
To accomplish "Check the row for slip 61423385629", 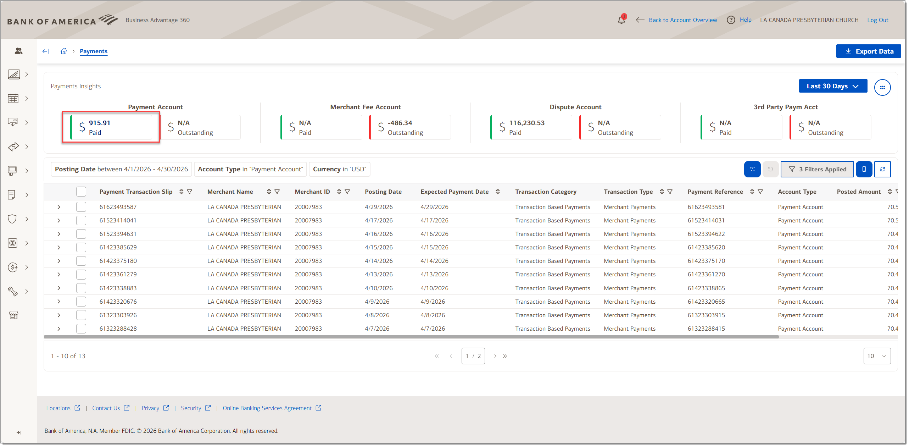I will click(x=81, y=247).
